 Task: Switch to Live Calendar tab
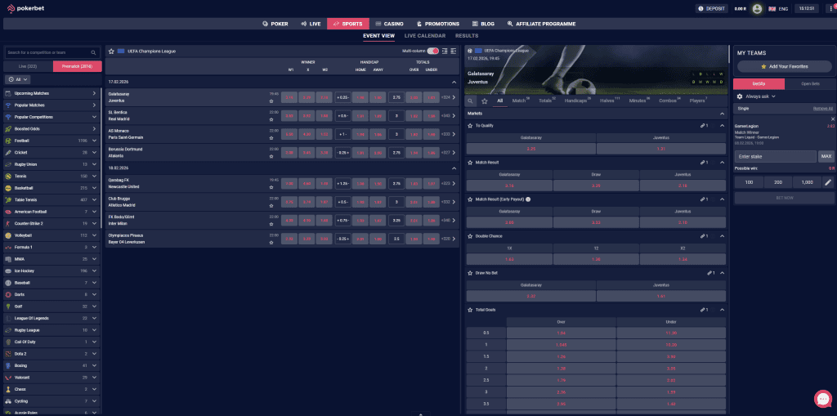click(425, 36)
